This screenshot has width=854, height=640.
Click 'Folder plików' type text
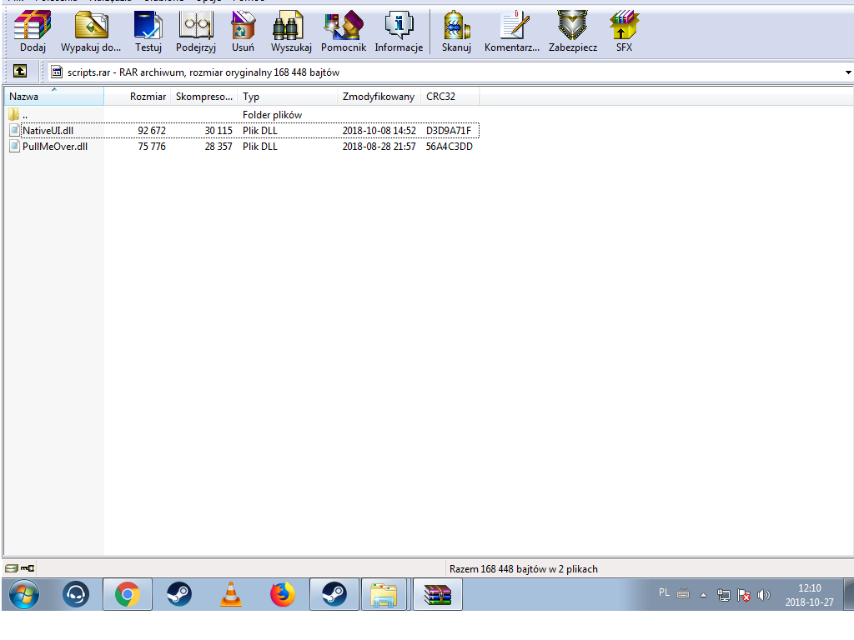point(273,115)
